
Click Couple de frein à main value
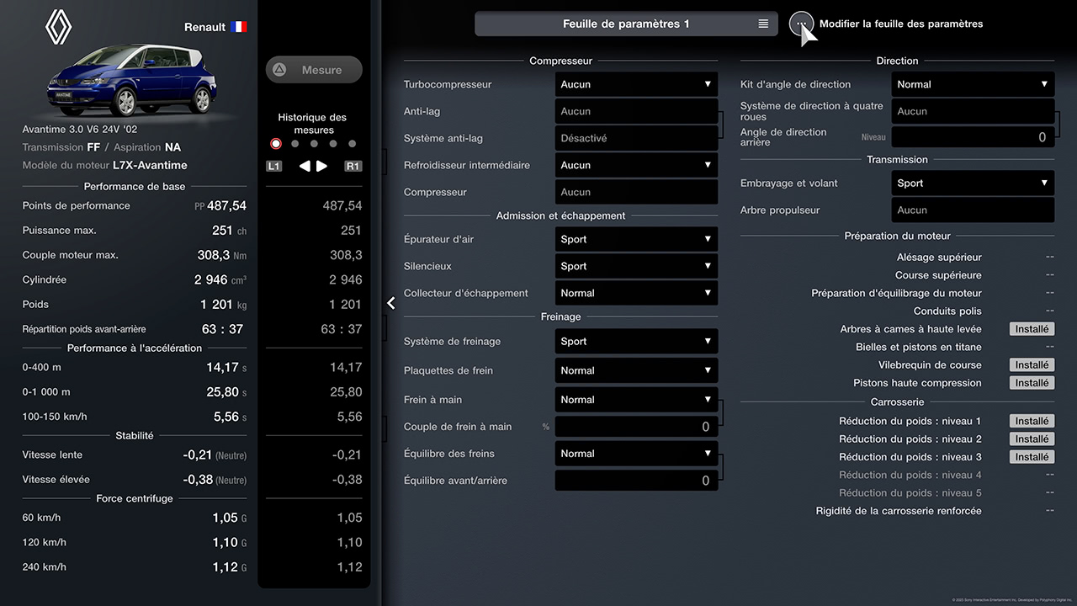(637, 427)
